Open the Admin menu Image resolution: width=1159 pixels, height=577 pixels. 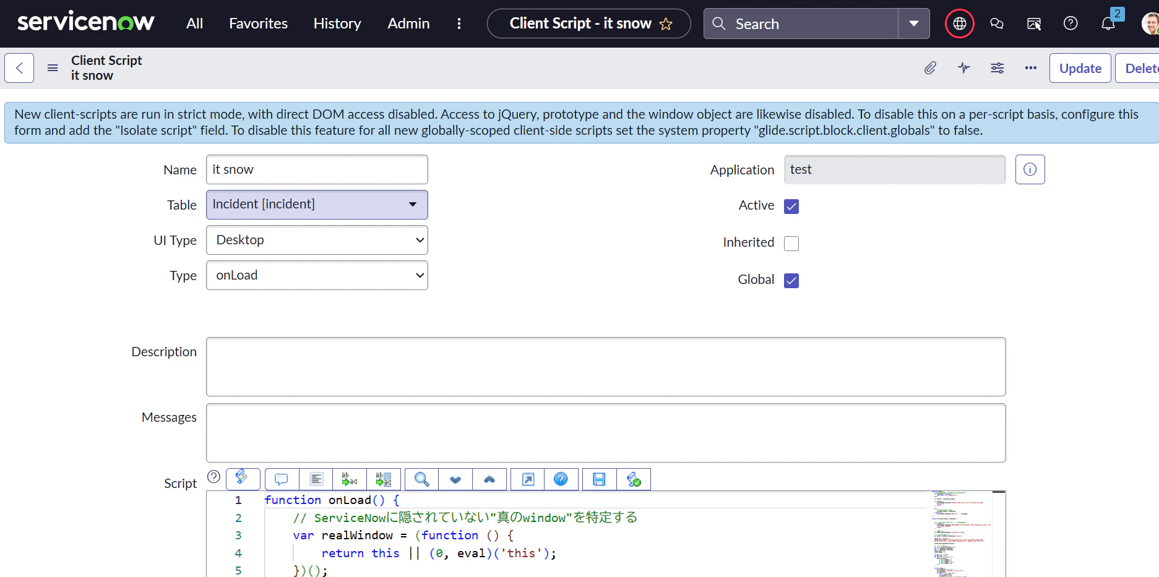pyautogui.click(x=408, y=24)
